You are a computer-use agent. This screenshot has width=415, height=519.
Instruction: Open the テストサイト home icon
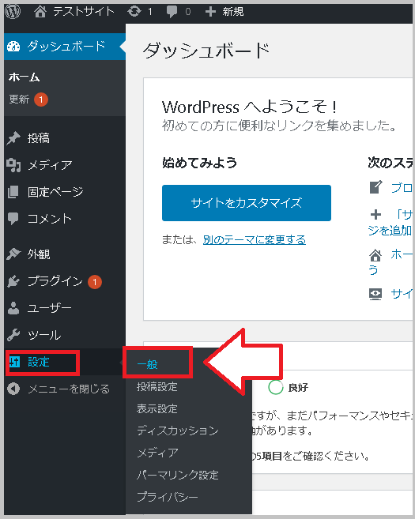[x=40, y=12]
